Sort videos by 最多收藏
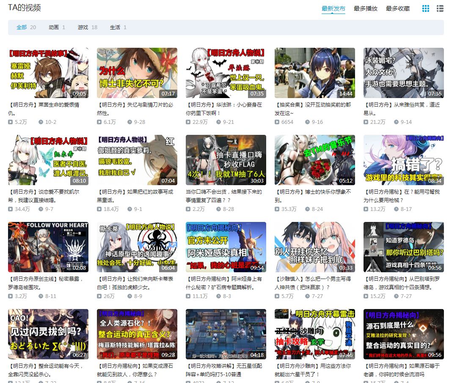The width and height of the screenshot is (449, 383). 398,8
